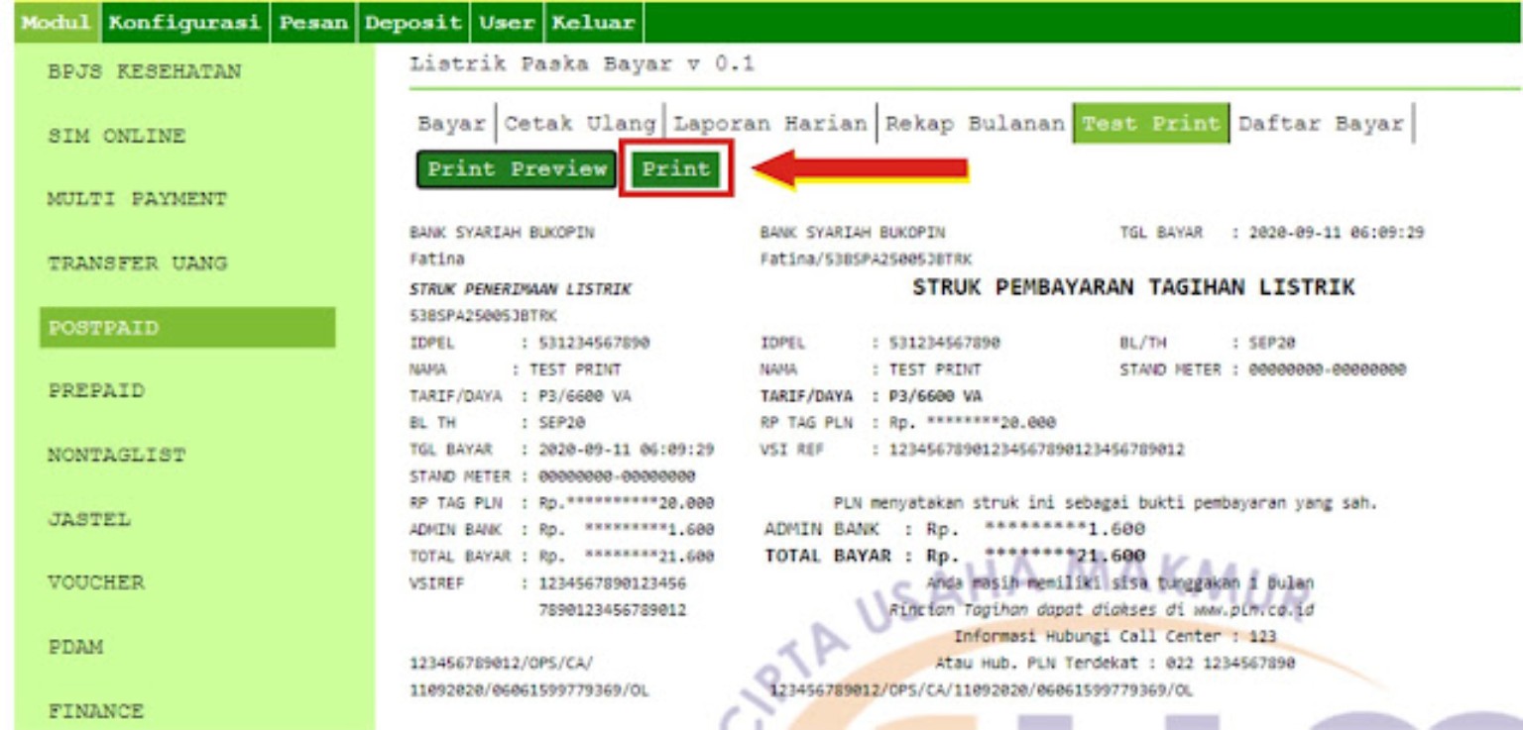Select the POSTPAID module
Screen dimensions: 1523x730
coord(187,328)
